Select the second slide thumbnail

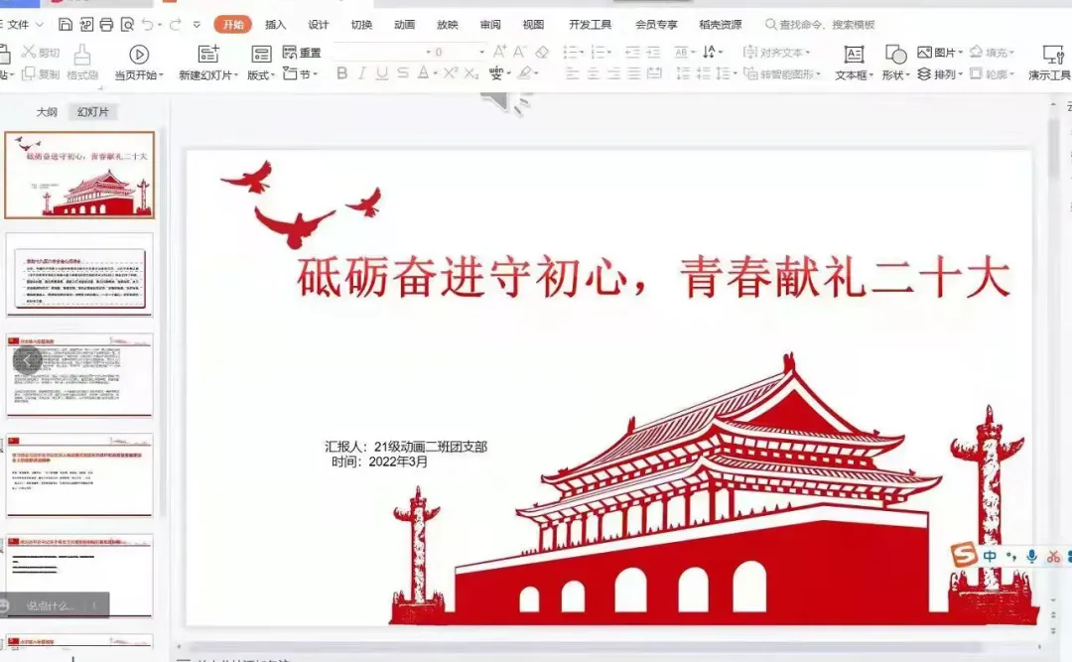pyautogui.click(x=80, y=275)
